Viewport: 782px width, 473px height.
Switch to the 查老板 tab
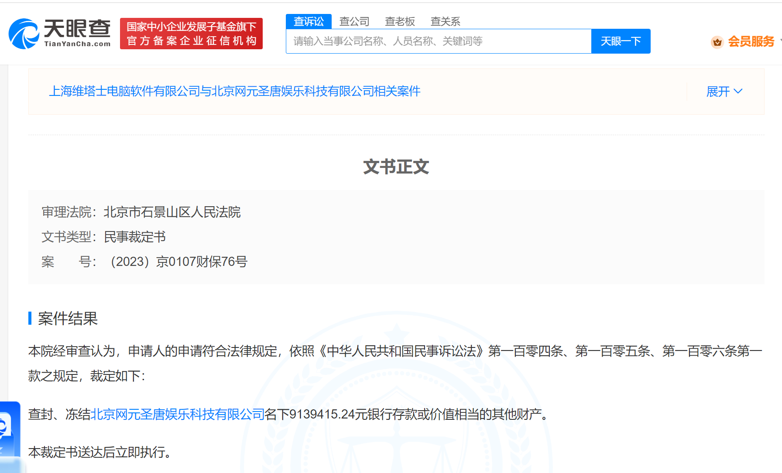400,21
